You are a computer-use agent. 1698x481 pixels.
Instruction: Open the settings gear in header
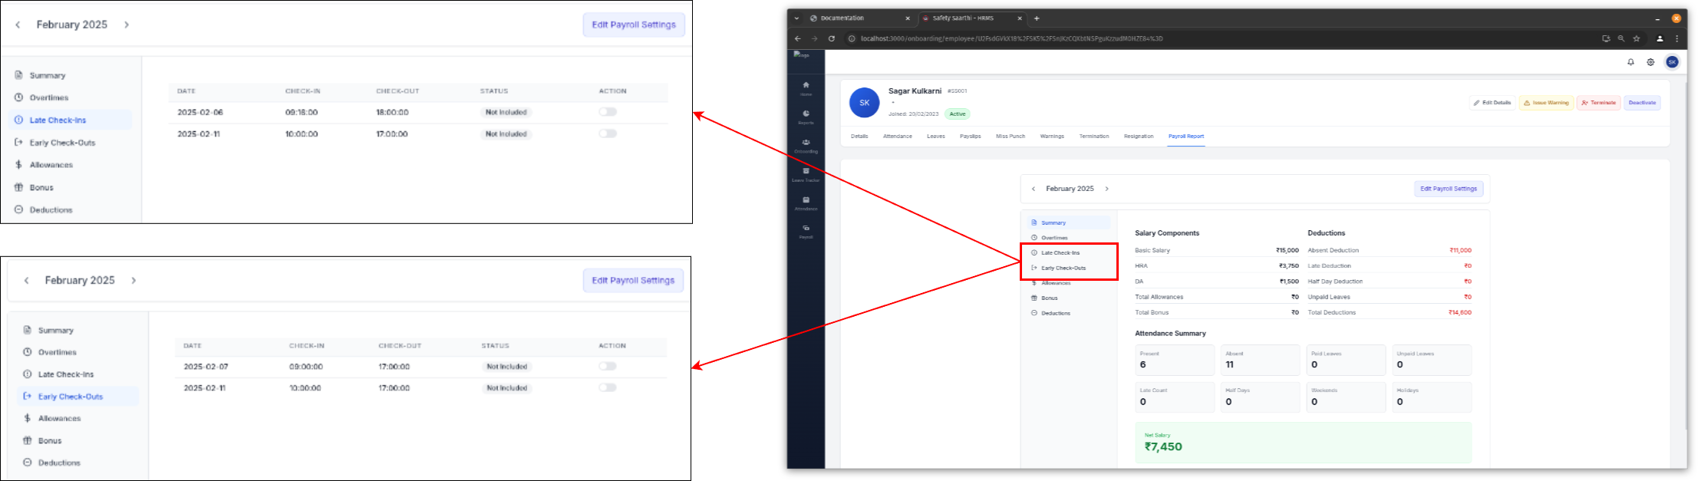pyautogui.click(x=1650, y=62)
